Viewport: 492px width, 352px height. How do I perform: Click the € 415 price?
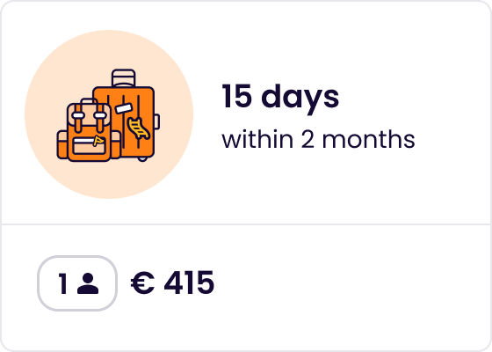pyautogui.click(x=172, y=282)
